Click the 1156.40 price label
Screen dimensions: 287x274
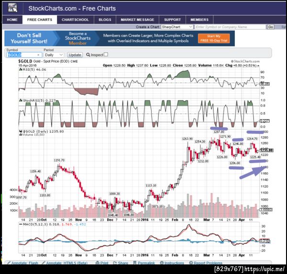[x=35, y=171]
